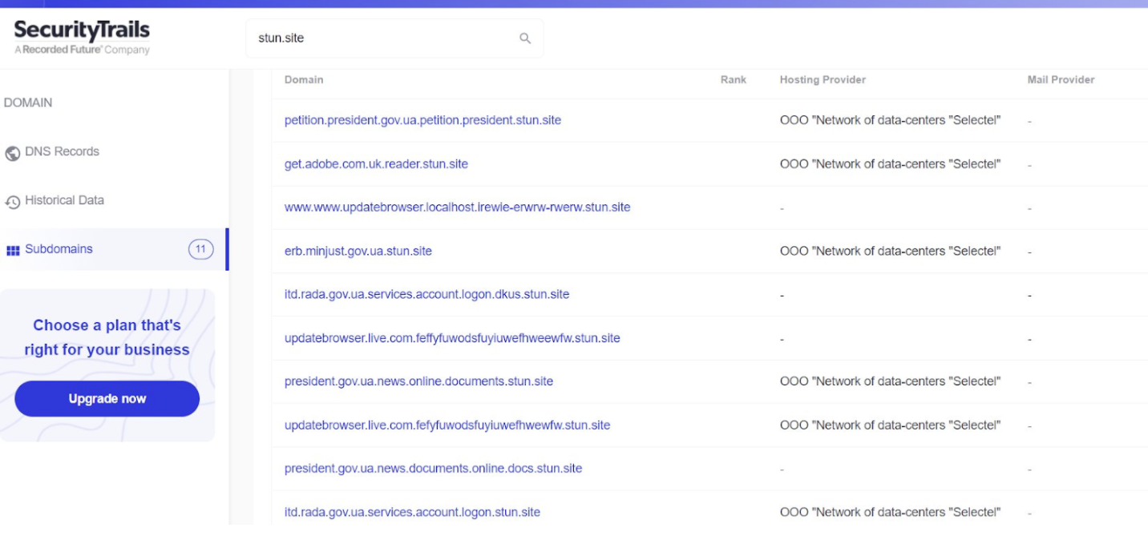Open itd.rada.gov.ua.services.account.logon.dkus.stun.site link
Viewport: 1148px width, 540px height.
coord(426,294)
